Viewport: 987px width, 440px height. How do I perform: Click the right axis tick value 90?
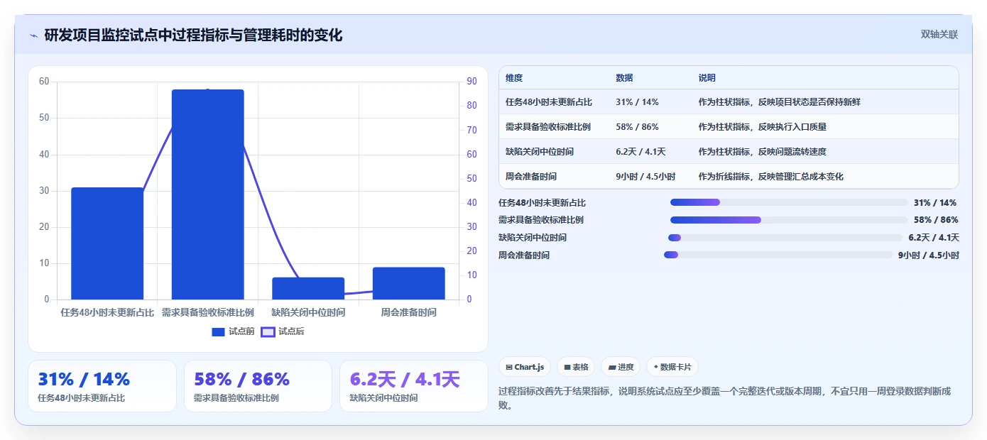point(471,82)
